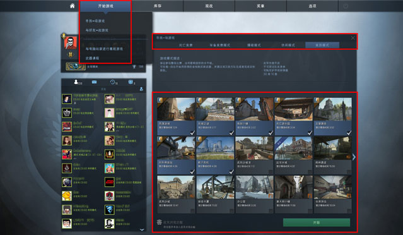403x235 pixels.
Task: Choose 寻找一场游戏 from the menu
Action: click(95, 21)
